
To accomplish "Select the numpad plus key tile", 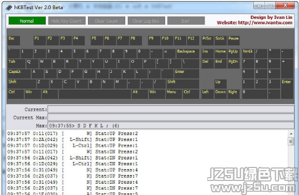I will pos(287,69).
